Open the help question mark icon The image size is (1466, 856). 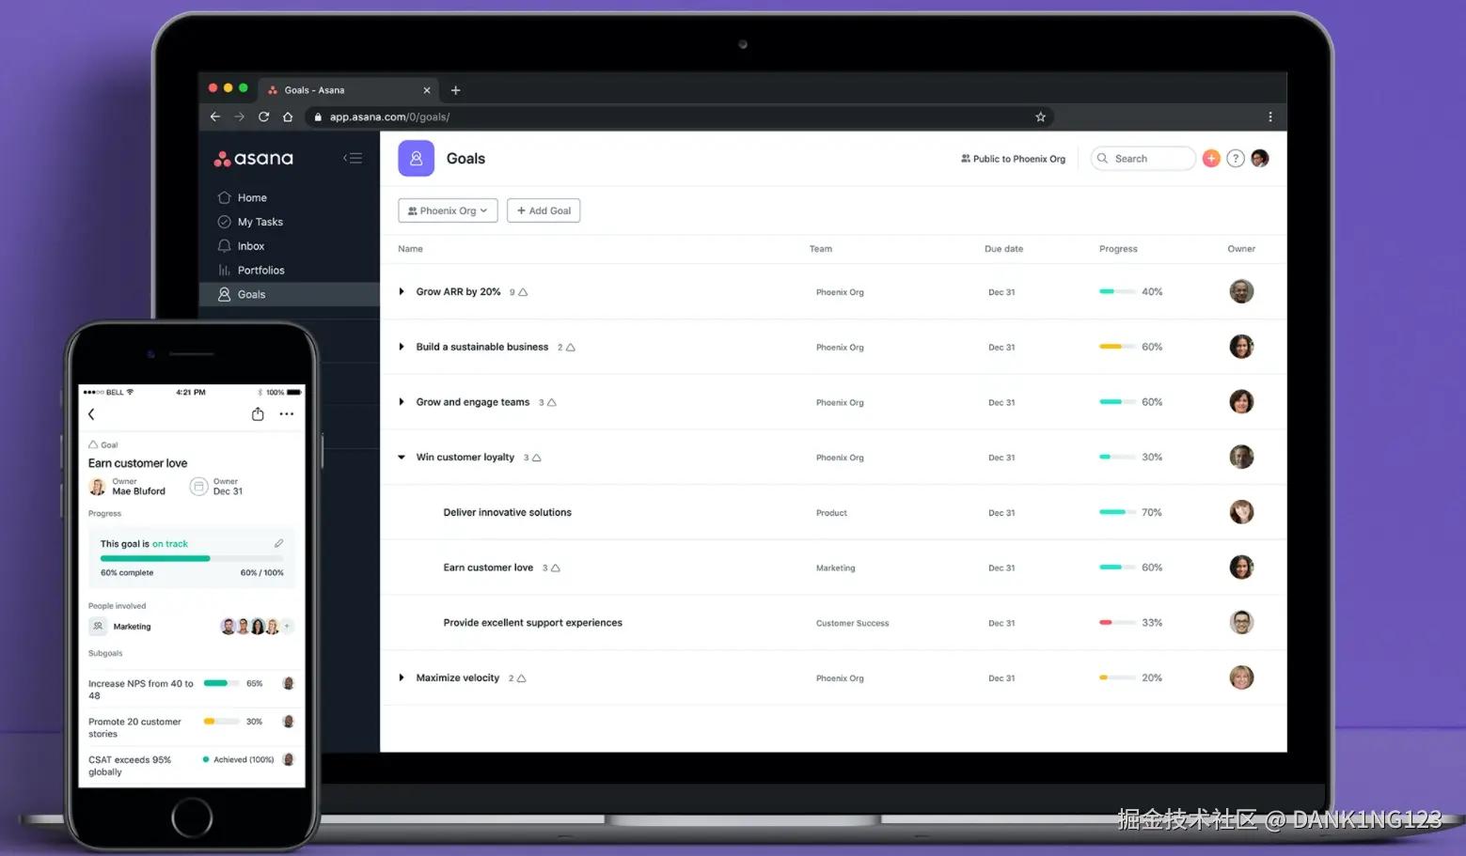1236,159
